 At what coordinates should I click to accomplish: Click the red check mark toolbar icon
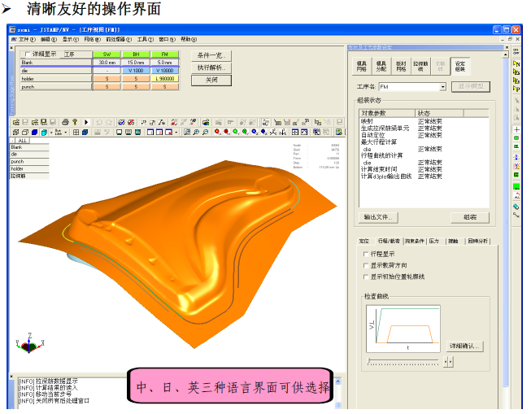pos(130,122)
